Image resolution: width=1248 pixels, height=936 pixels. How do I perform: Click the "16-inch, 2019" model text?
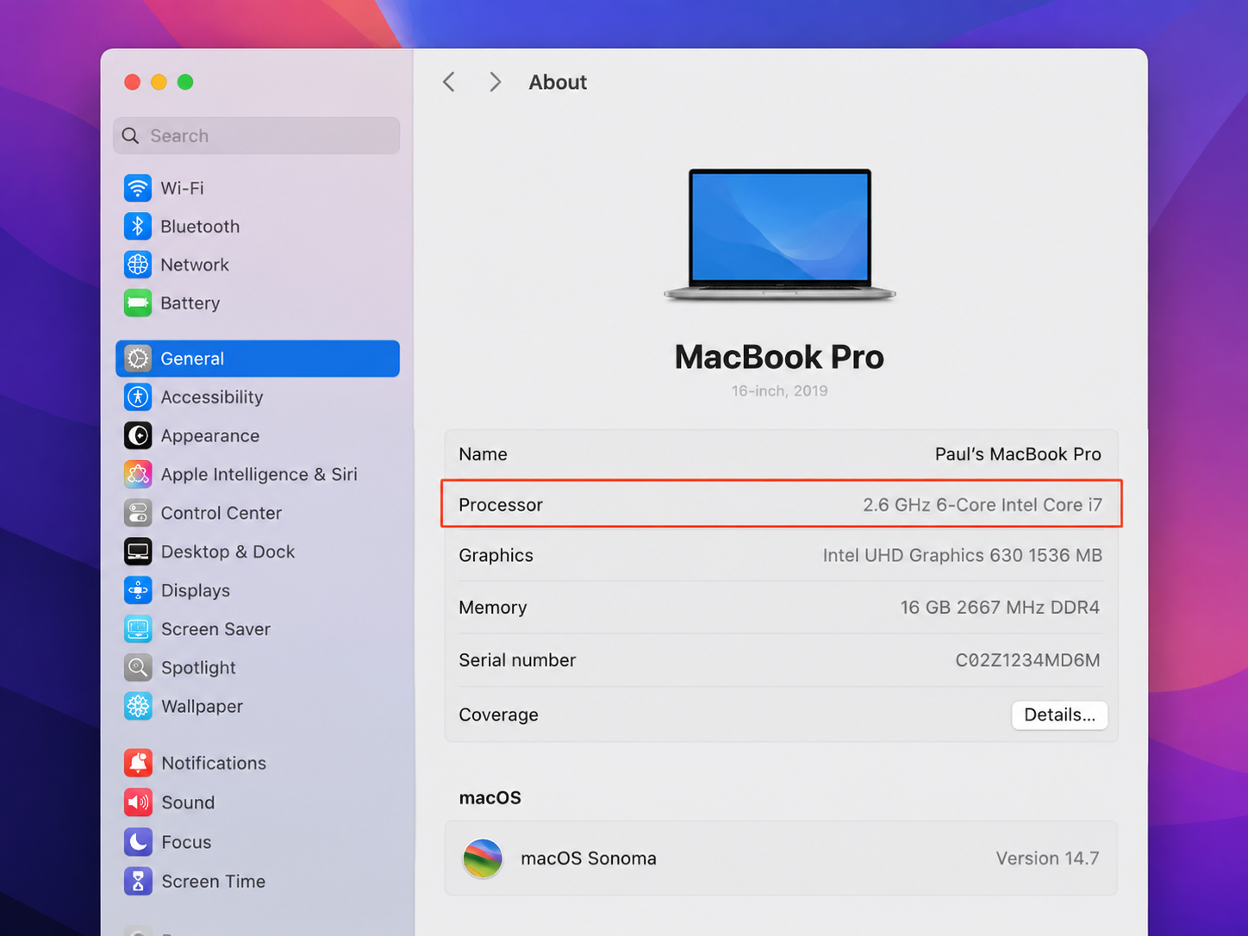pyautogui.click(x=779, y=390)
